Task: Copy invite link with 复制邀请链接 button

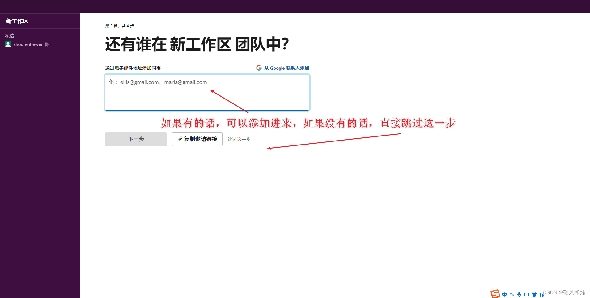Action: 197,139
